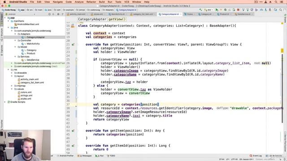287x161 pixels.
Task: Open the Android Profiler gauge icon in toolbar
Action: [261, 10]
